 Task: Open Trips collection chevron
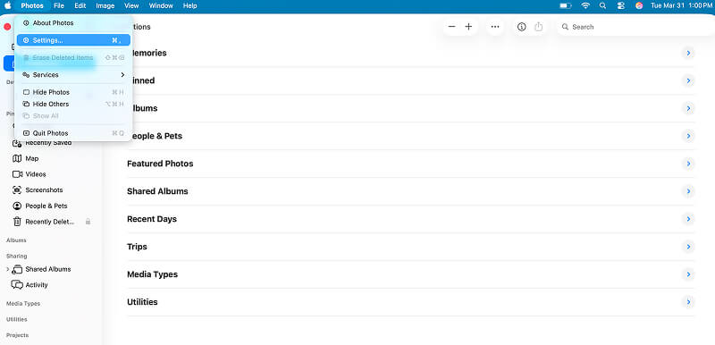click(x=688, y=247)
